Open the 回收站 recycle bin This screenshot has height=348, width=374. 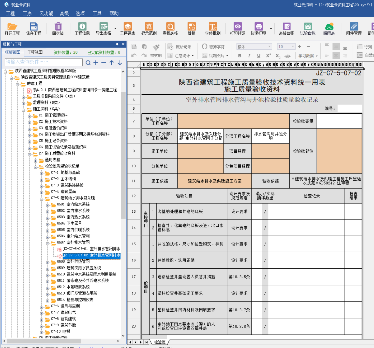click(58, 29)
